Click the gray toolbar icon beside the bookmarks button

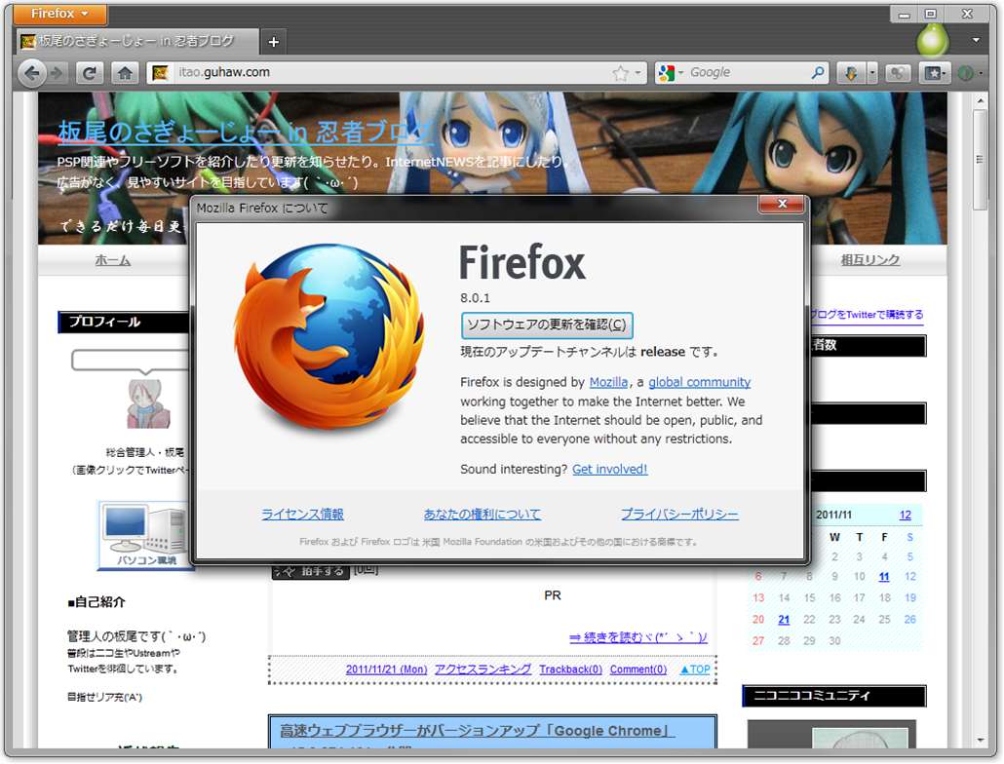[x=898, y=74]
